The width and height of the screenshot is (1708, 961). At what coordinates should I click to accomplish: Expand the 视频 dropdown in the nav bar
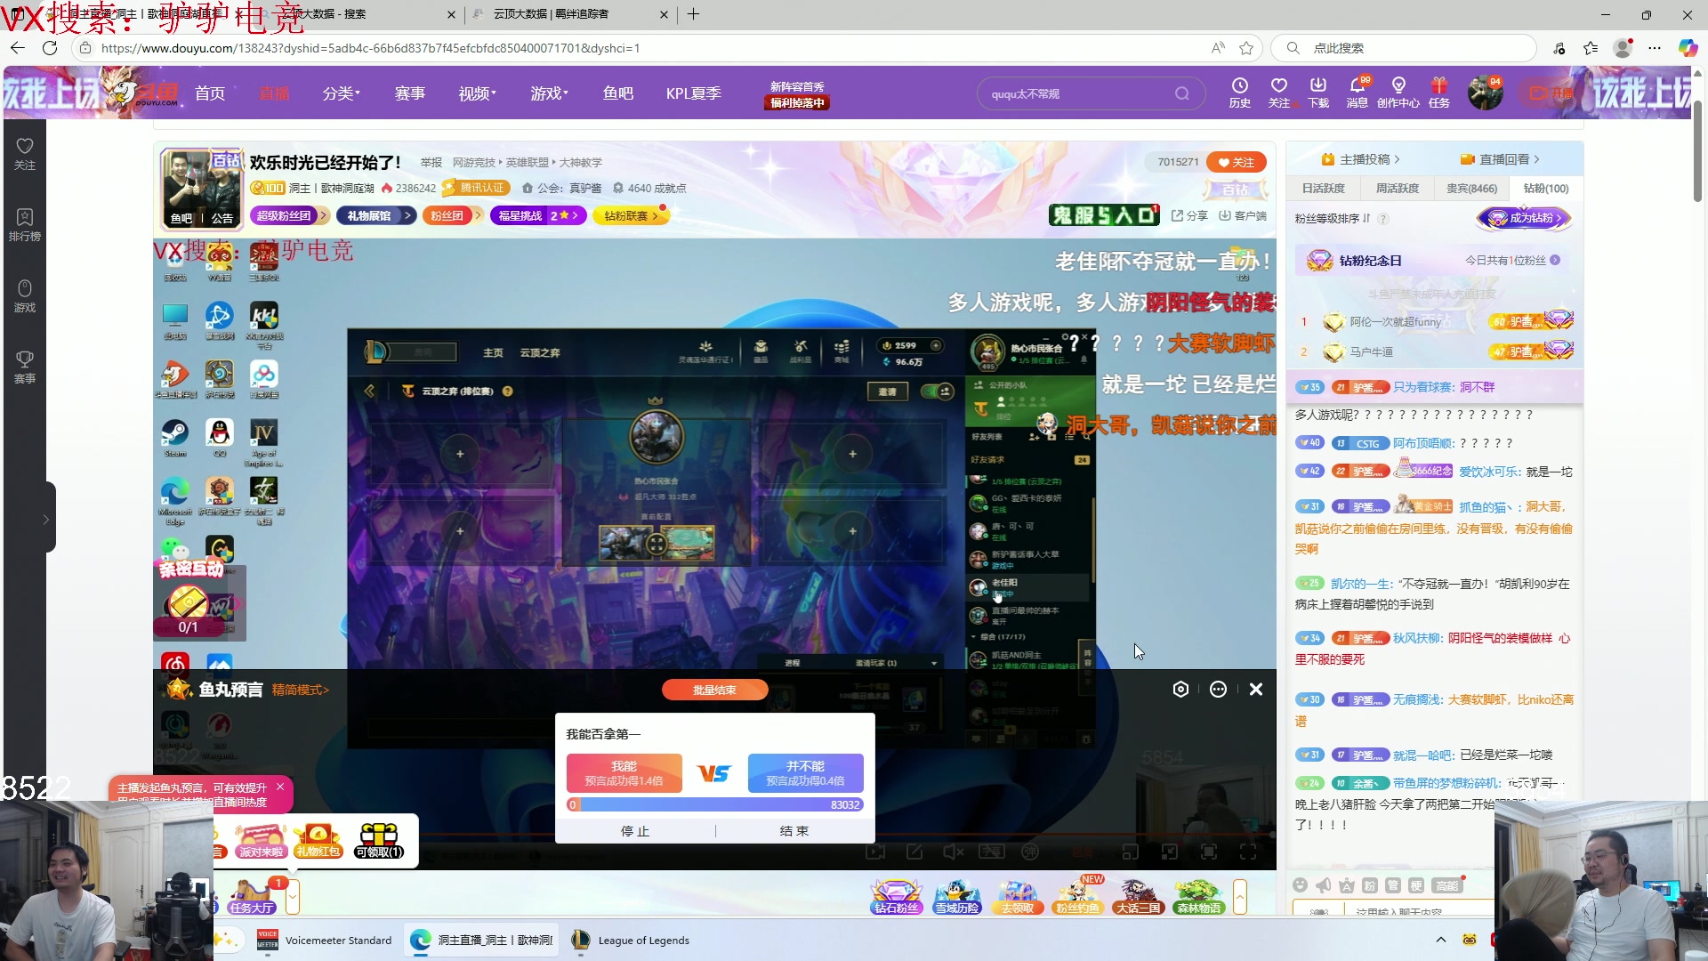pyautogui.click(x=478, y=93)
